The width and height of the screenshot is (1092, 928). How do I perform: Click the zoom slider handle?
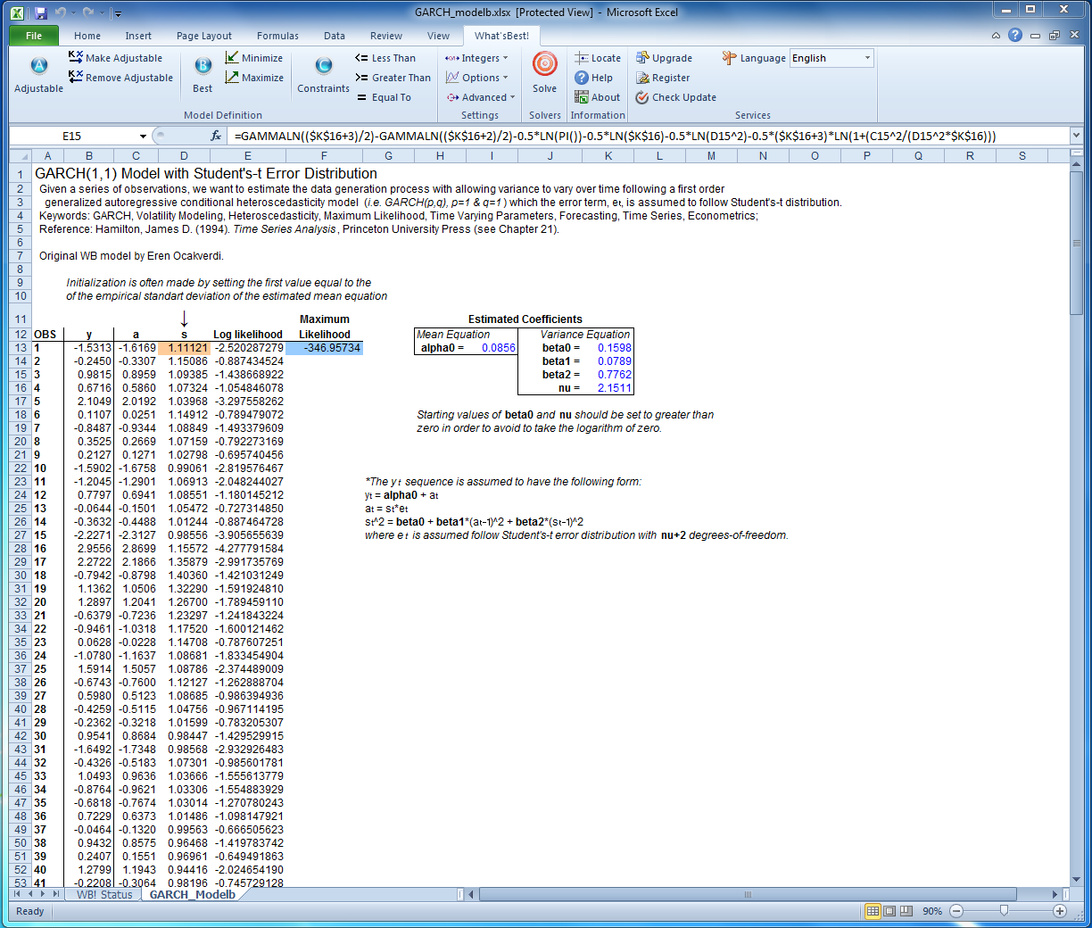pyautogui.click(x=1004, y=911)
